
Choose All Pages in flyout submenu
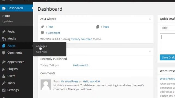click(41, 46)
